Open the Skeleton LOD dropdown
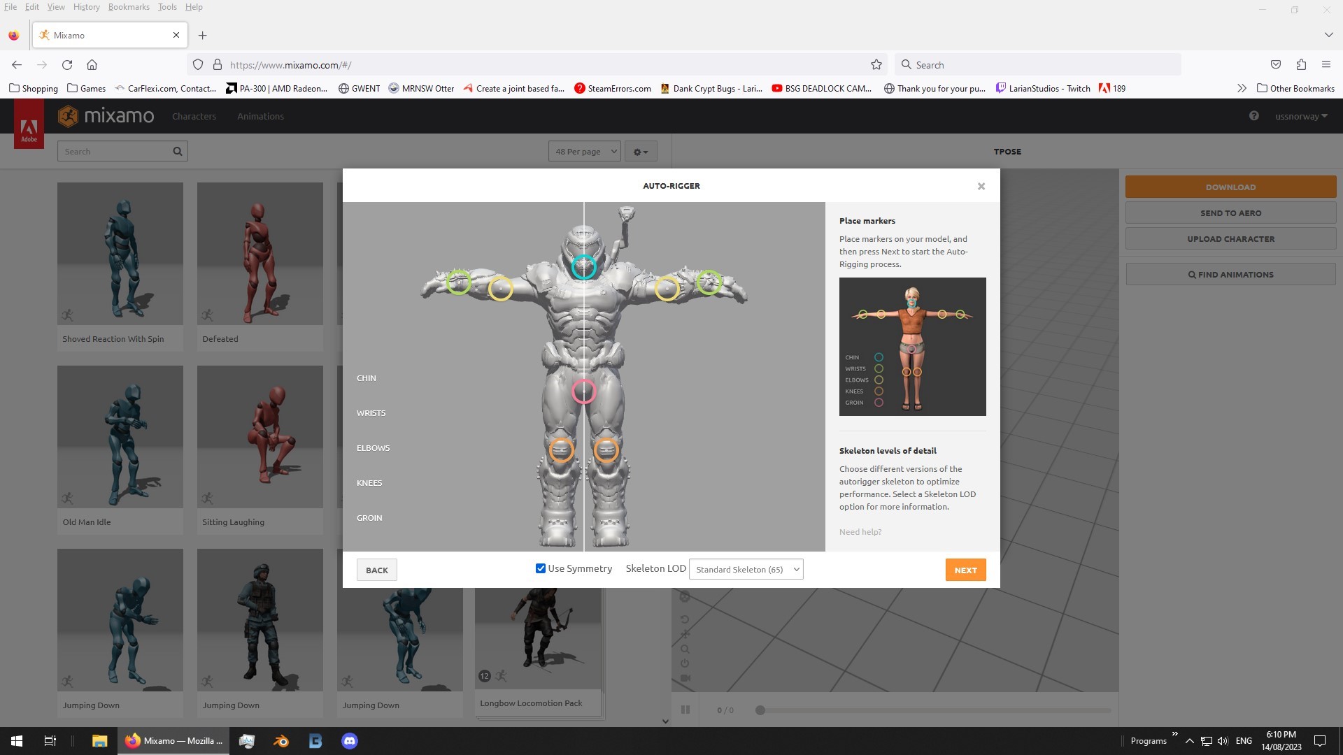This screenshot has width=1343, height=755. (746, 569)
